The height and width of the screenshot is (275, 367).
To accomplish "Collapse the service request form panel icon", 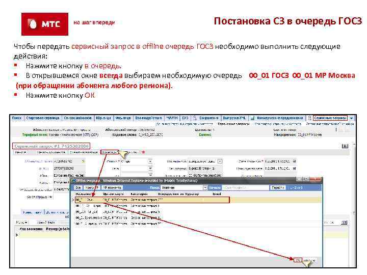I will coord(345,146).
